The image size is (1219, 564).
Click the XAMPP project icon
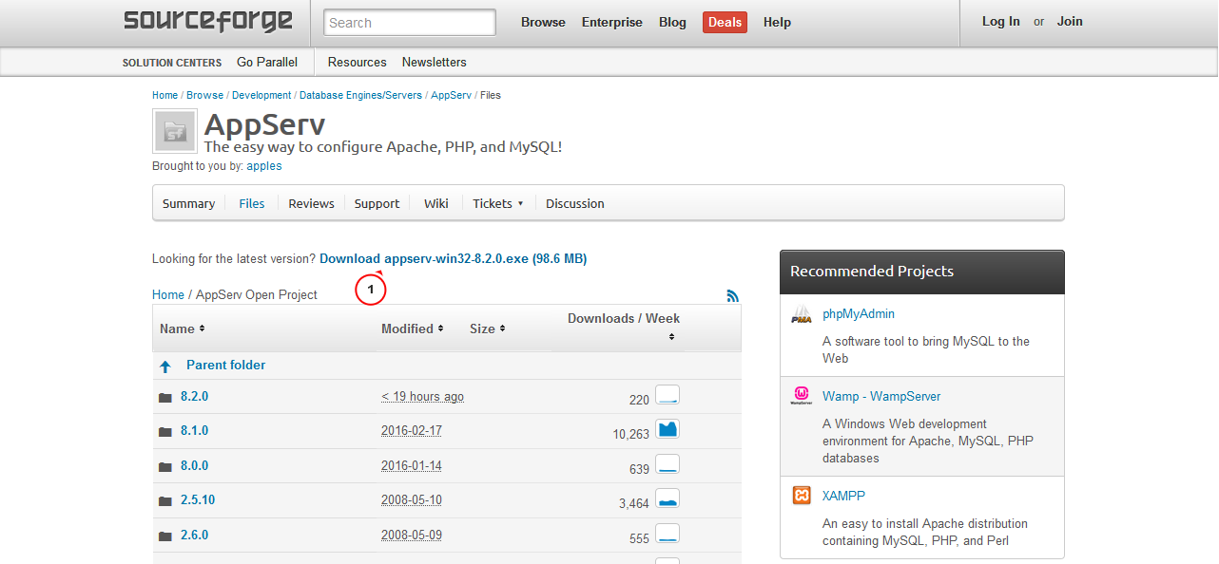802,496
